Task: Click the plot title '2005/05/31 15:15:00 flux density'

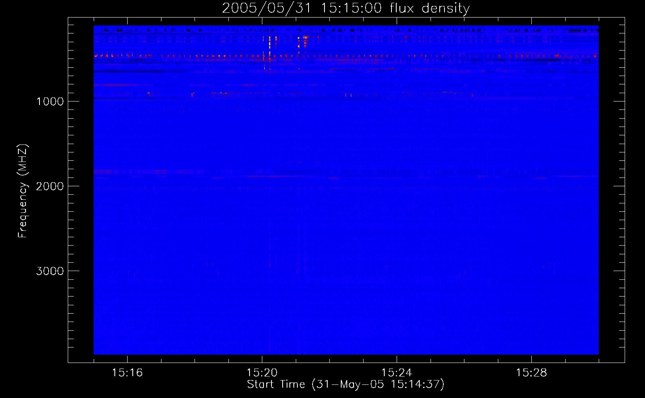Action: click(346, 8)
